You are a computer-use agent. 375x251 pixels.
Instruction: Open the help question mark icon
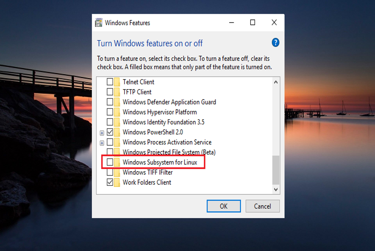tap(275, 42)
